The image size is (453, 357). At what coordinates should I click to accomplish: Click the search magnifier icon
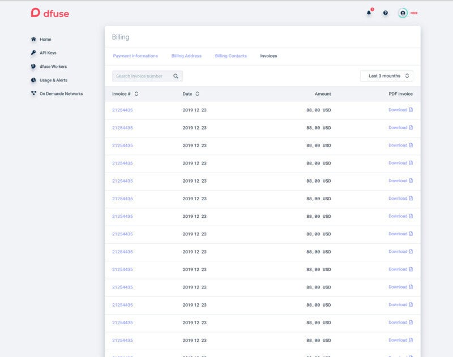coord(176,76)
